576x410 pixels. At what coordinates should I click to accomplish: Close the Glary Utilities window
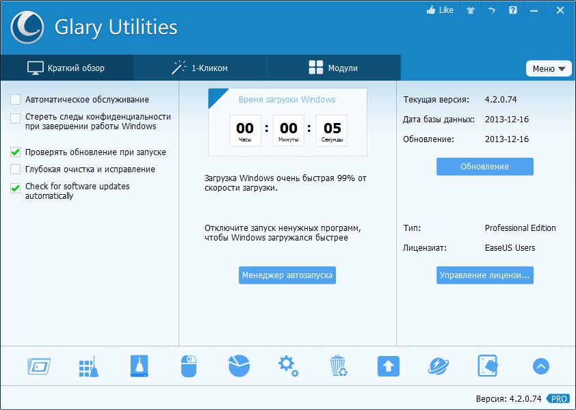[x=560, y=10]
